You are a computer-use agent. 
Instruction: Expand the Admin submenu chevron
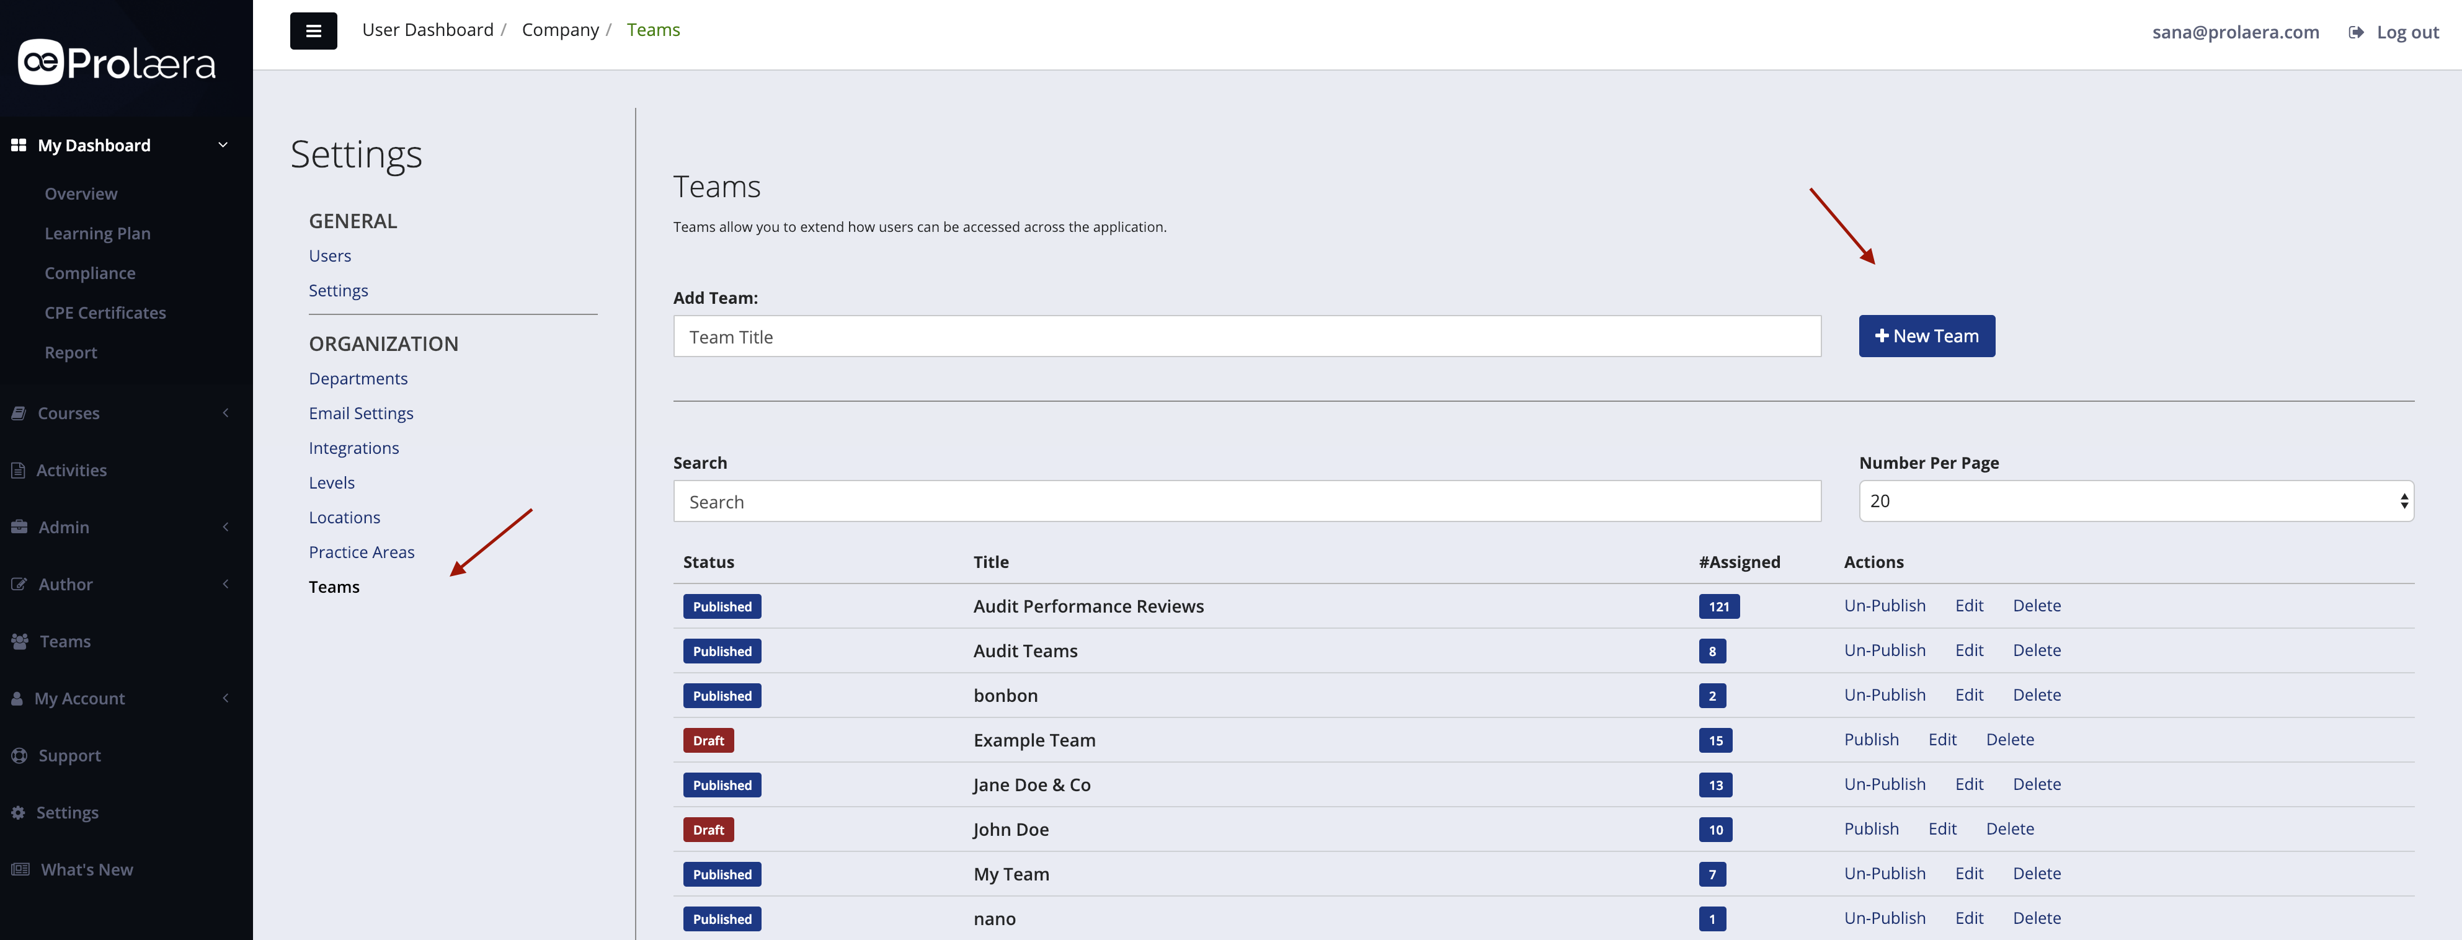[x=226, y=527]
